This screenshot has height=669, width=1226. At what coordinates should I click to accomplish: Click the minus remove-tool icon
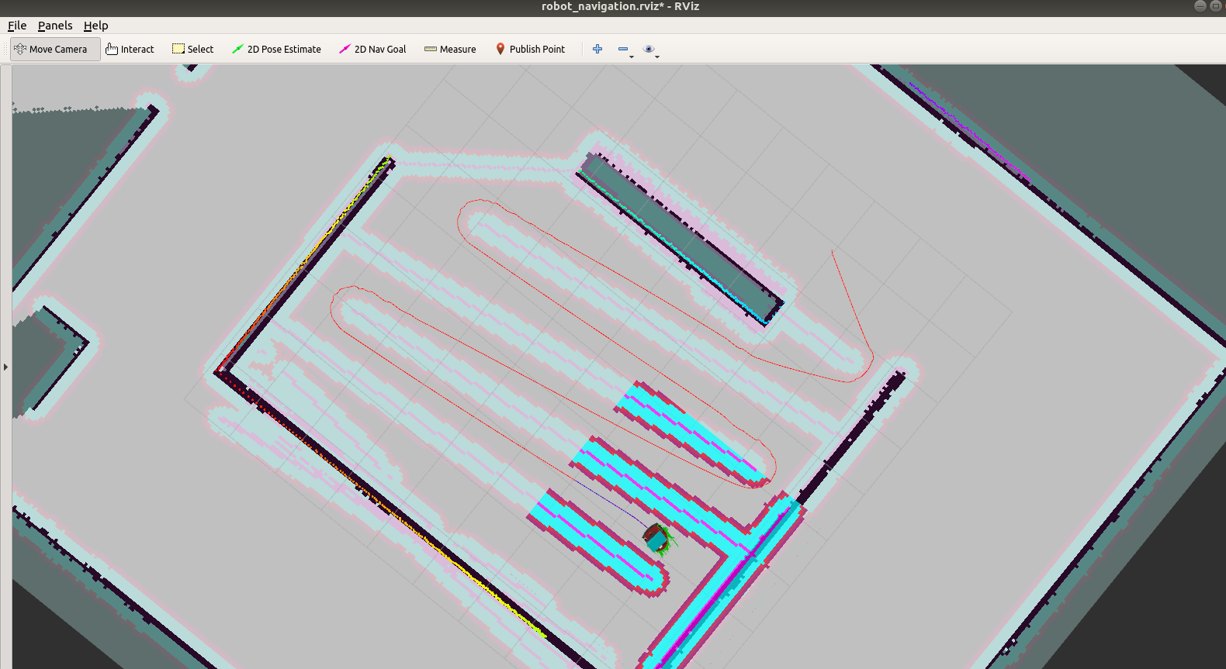coord(622,49)
